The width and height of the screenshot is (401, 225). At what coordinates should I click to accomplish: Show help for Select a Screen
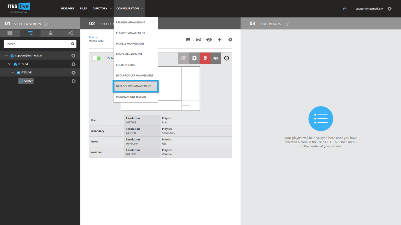tap(46, 24)
